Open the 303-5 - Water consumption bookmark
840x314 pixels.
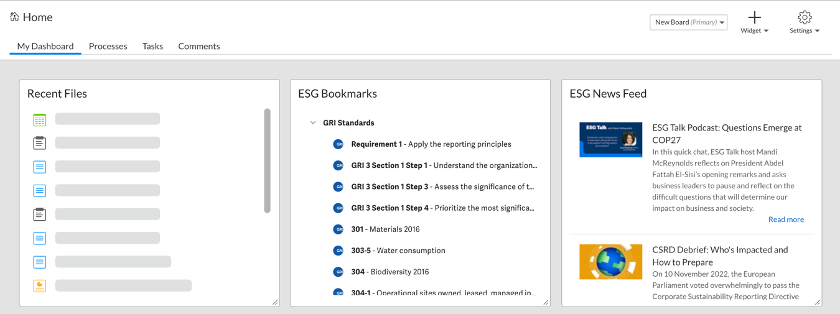pyautogui.click(x=398, y=251)
